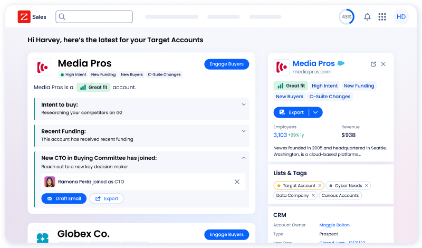Click Ramona Peréz's profile photo

(x=50, y=182)
